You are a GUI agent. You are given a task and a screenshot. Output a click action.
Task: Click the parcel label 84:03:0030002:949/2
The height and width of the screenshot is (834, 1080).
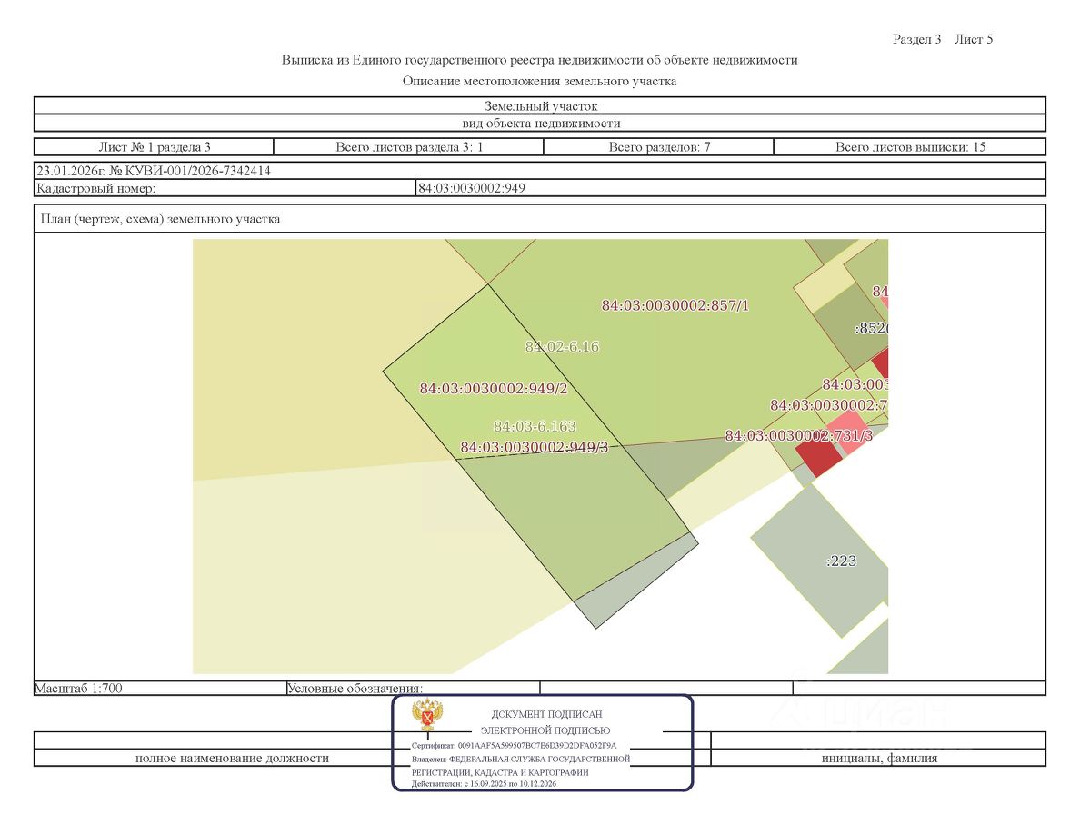tap(494, 389)
